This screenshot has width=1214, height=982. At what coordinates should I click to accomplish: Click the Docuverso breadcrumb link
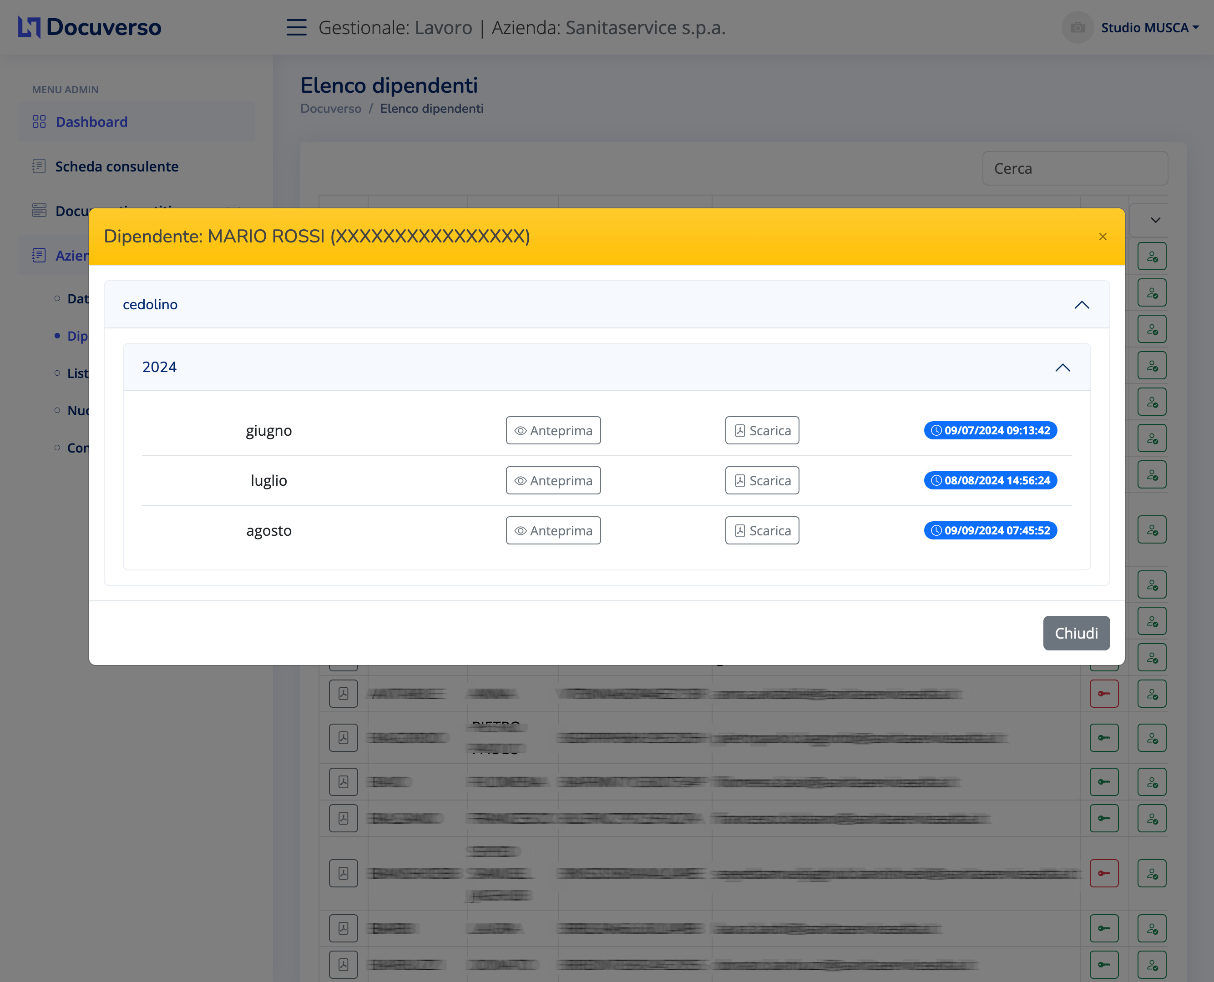coord(330,109)
